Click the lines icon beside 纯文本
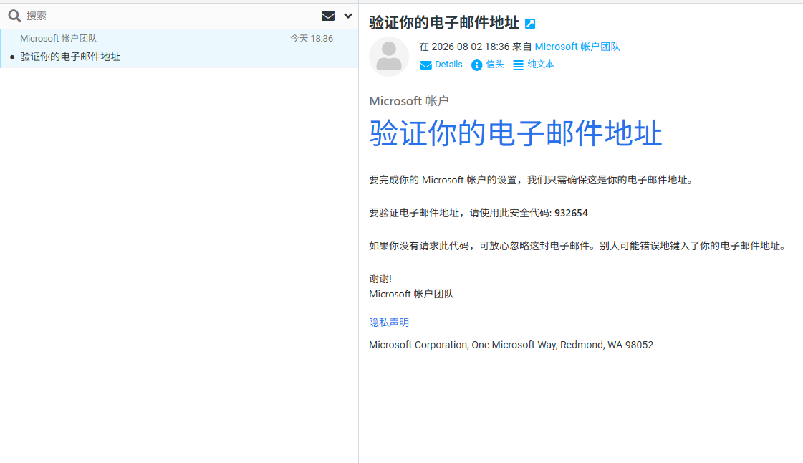Image resolution: width=803 pixels, height=463 pixels. (x=519, y=65)
